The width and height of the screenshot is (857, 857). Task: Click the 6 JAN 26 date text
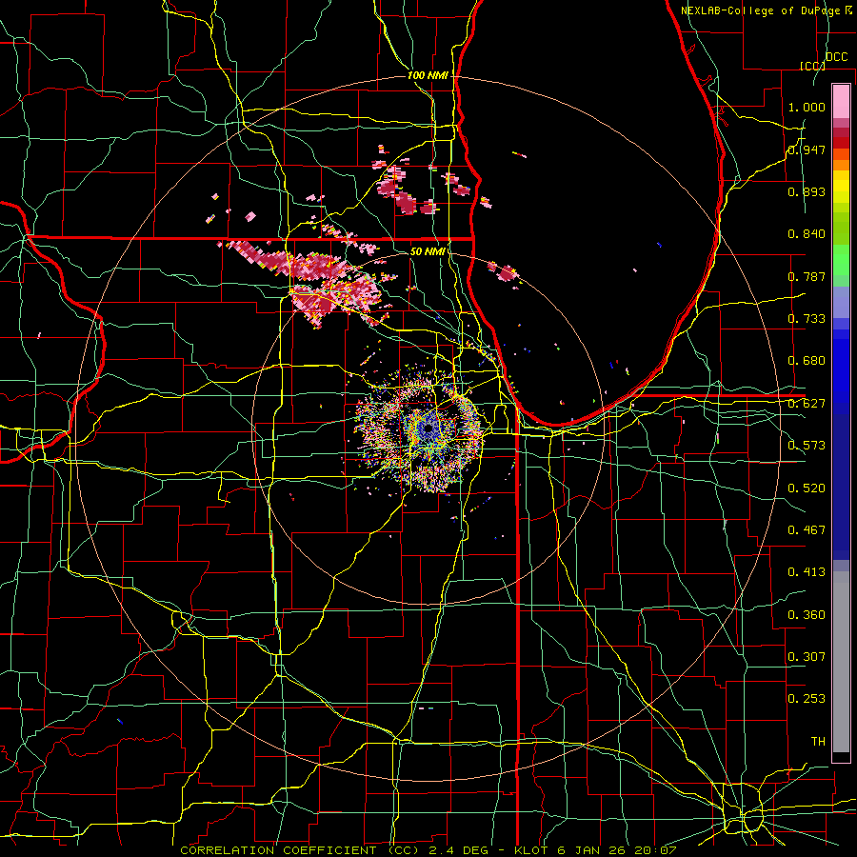tap(590, 850)
